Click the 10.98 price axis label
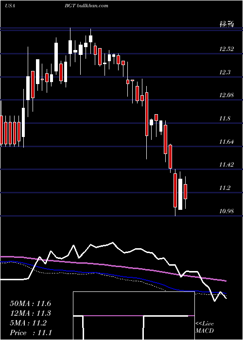The width and height of the screenshot is (243, 340). point(226,211)
